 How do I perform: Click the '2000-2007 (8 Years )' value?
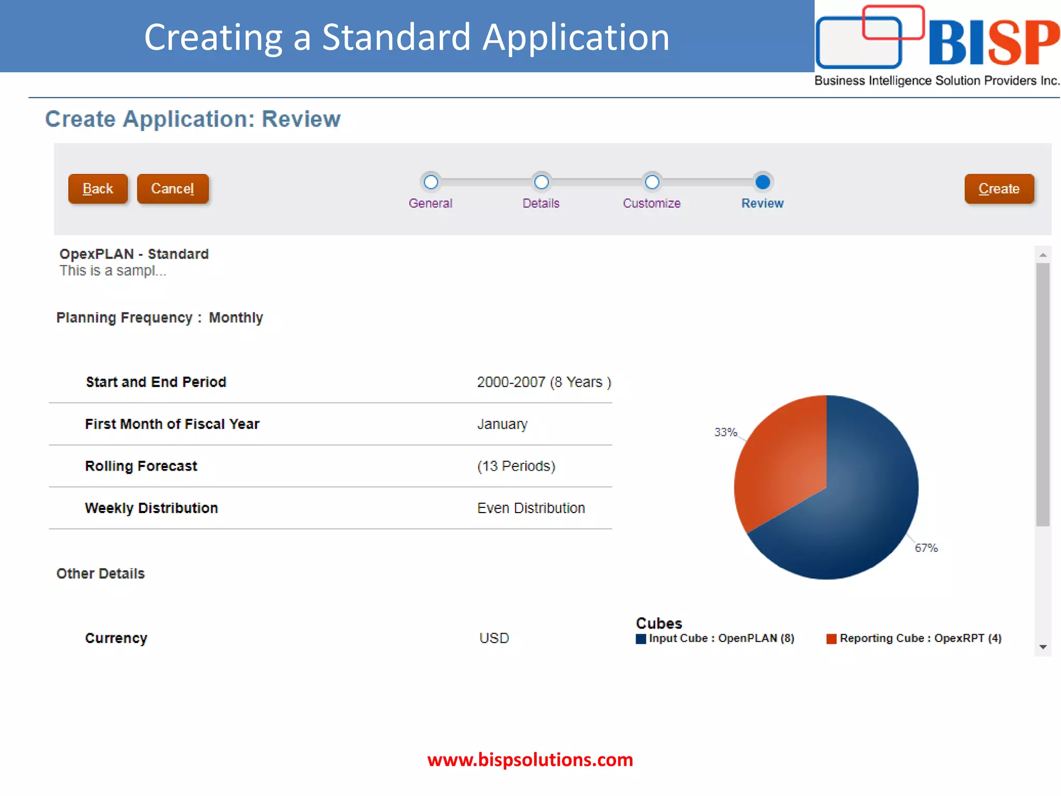544,382
